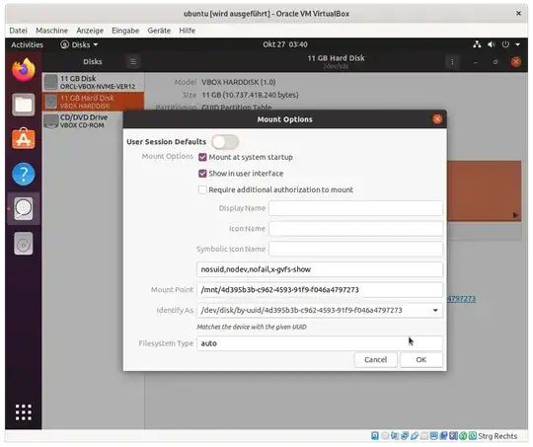
Task: Select the CD/DVD Drive entry
Action: coord(82,121)
